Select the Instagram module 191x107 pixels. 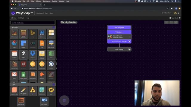point(51,76)
